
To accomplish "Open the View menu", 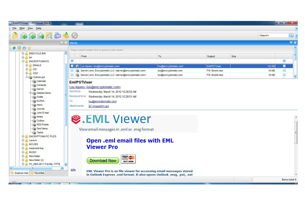I will pyautogui.click(x=30, y=28).
